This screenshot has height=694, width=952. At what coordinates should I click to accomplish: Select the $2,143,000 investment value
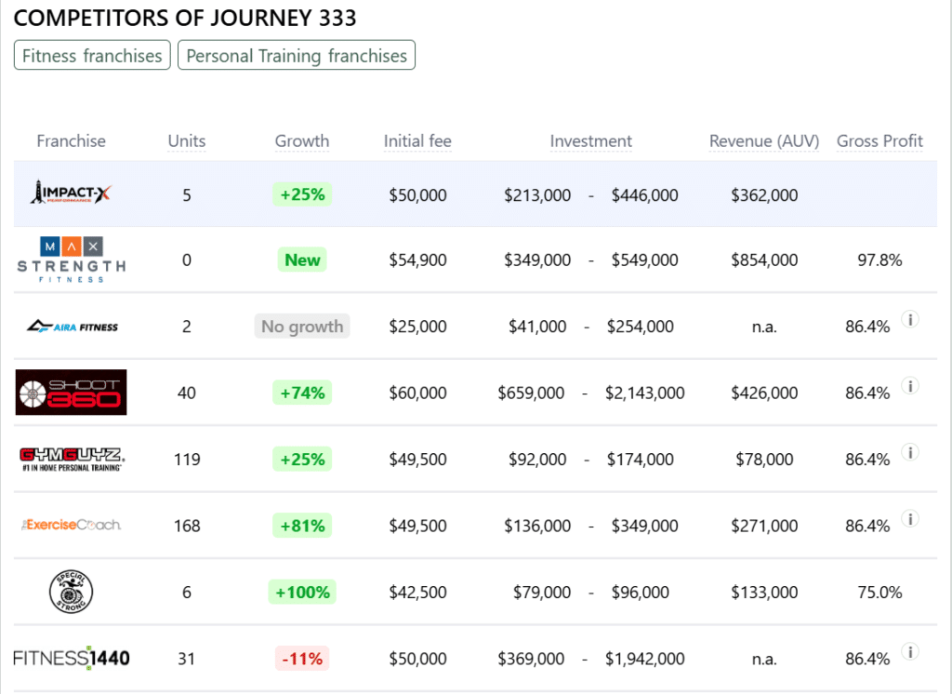[x=645, y=393]
